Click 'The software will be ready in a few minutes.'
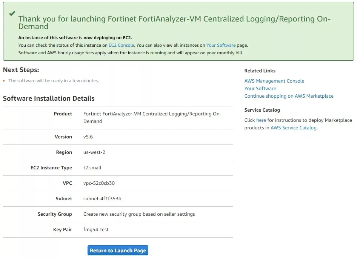Image resolution: width=357 pixels, height=258 pixels. [54, 81]
